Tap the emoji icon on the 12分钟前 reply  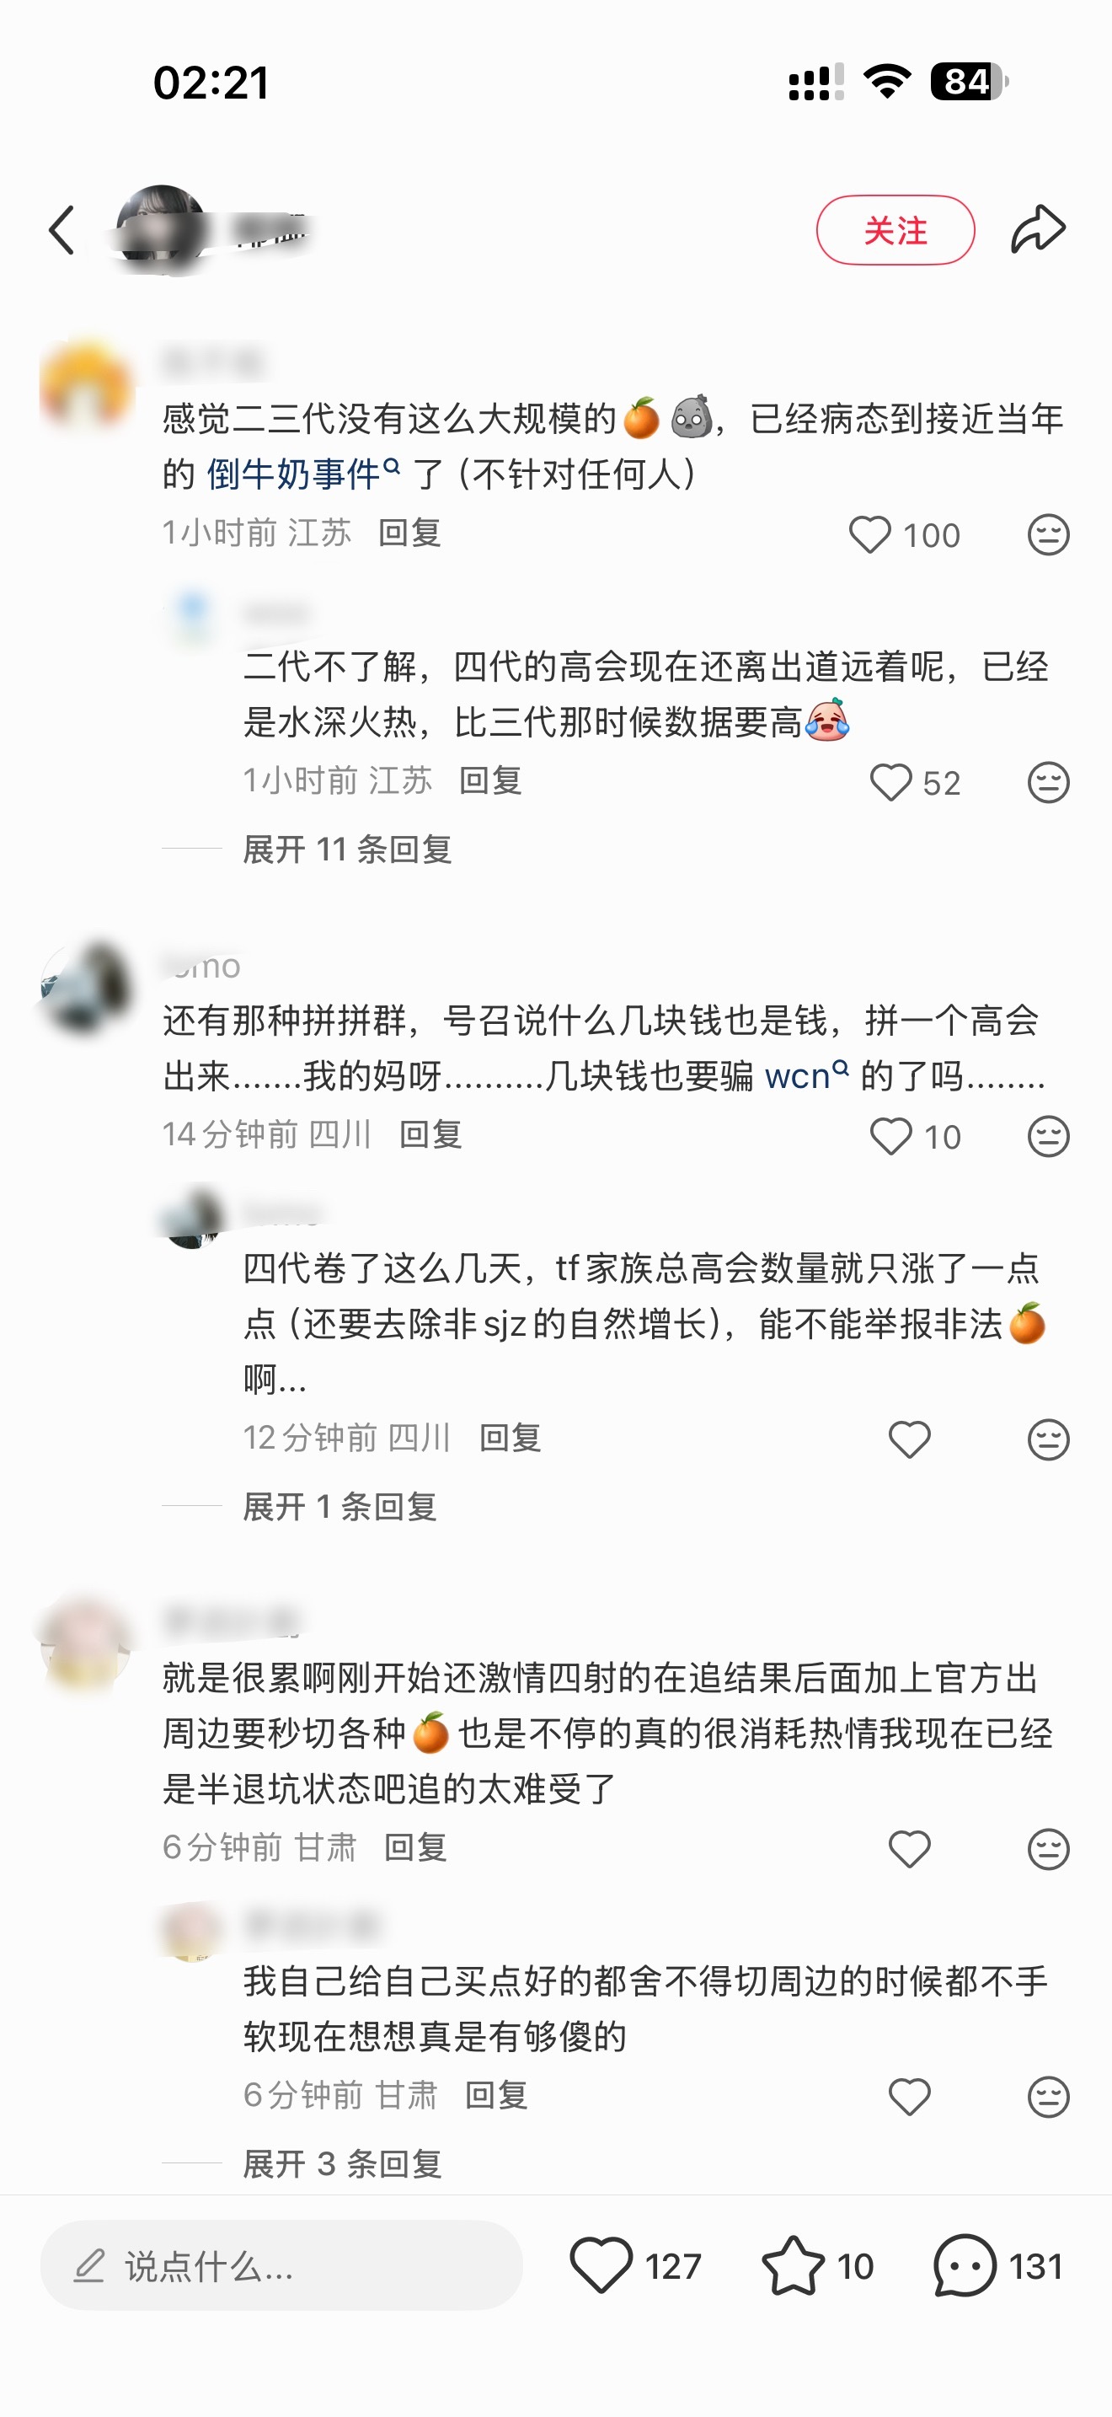[1047, 1439]
